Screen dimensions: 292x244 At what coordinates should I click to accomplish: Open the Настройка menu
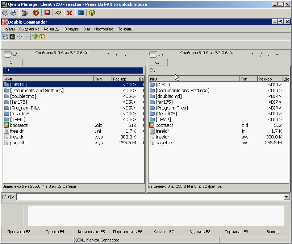[104, 29]
